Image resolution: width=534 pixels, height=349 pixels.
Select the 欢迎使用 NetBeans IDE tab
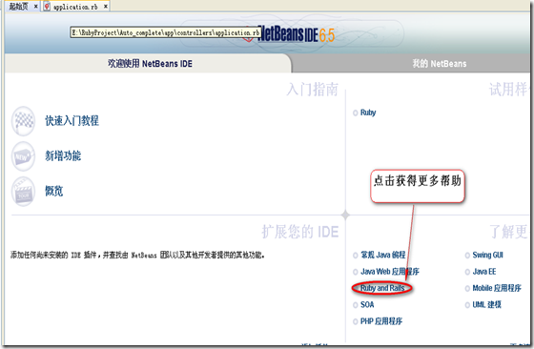click(150, 63)
